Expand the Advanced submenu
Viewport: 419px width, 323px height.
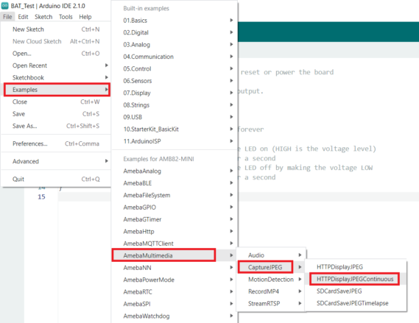click(56, 161)
